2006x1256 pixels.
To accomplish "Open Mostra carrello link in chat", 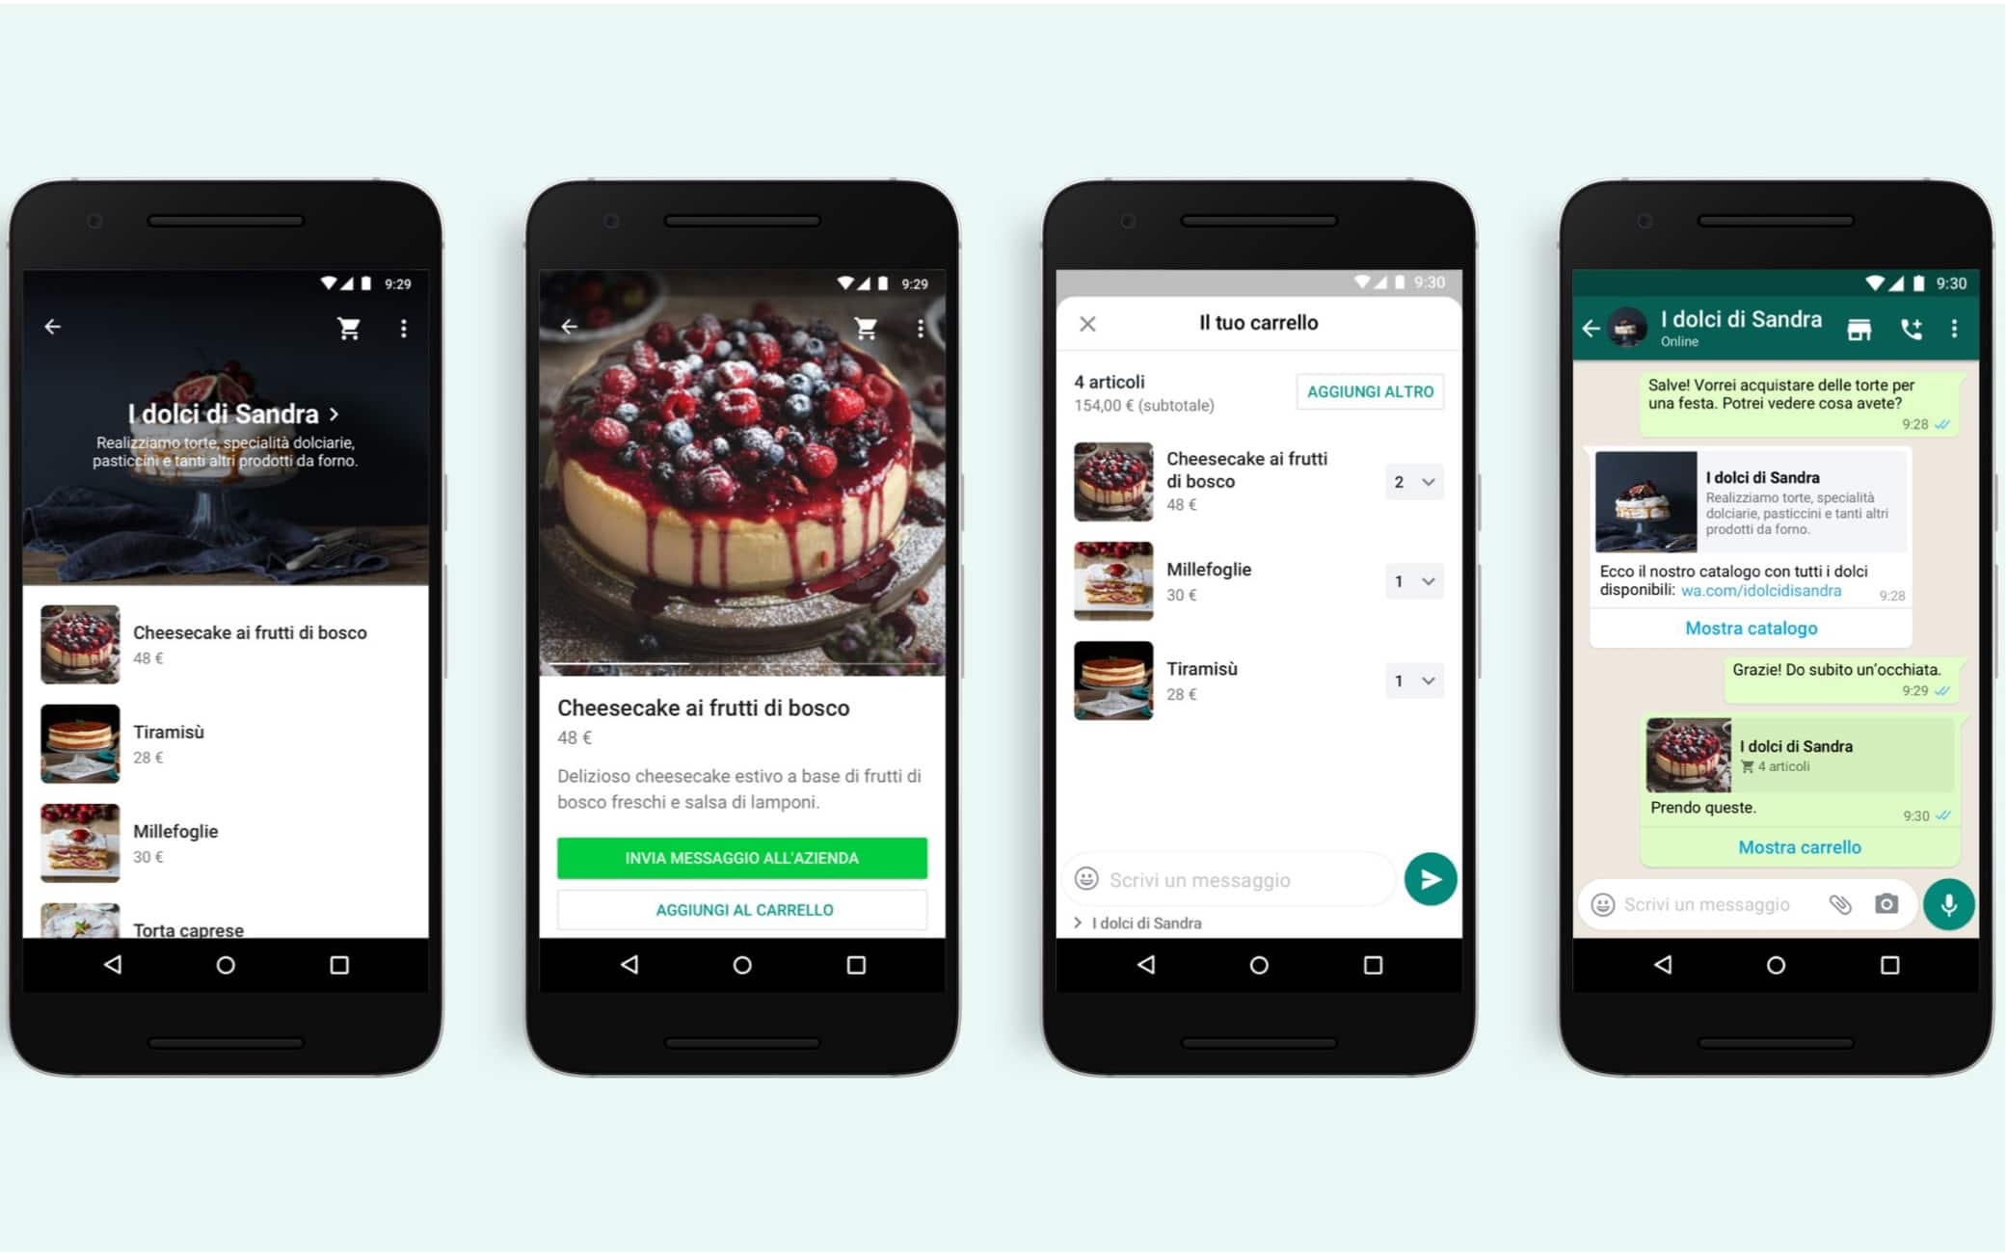I will (x=1792, y=845).
